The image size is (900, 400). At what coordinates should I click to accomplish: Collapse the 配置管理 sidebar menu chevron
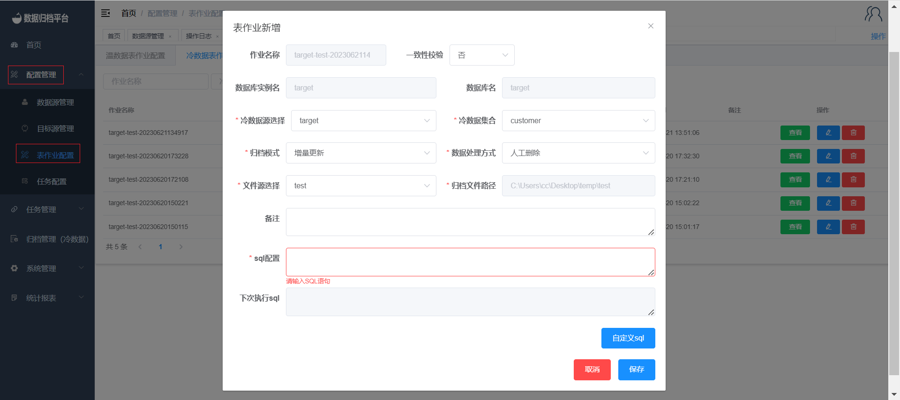[x=81, y=74]
